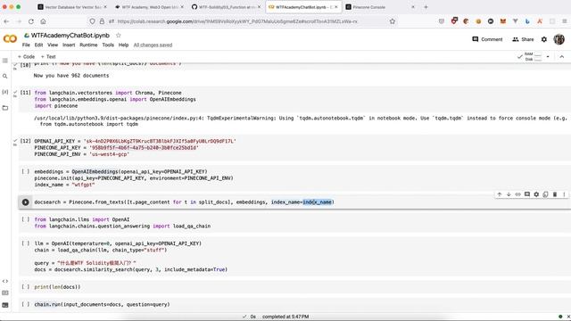
Task: Run the print(len(docs)) cell
Action: pos(25,287)
